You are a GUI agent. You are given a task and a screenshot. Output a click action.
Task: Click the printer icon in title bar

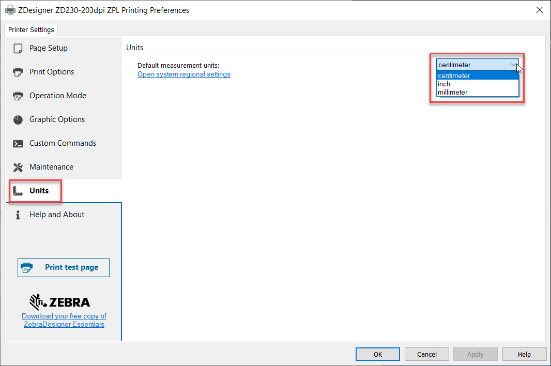[10, 10]
